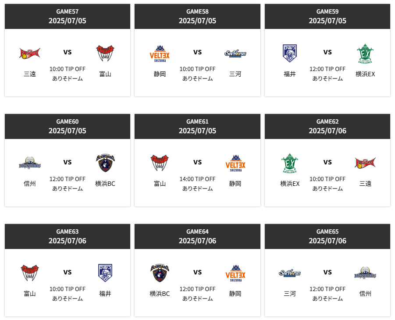This screenshot has height=320, width=395.
Task: Click the GAME65 2025/07/06 header
Action: click(x=327, y=236)
